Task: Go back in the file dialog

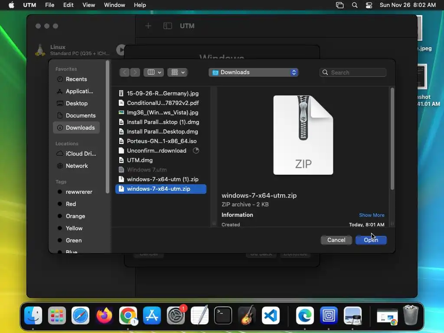Action: [124, 72]
